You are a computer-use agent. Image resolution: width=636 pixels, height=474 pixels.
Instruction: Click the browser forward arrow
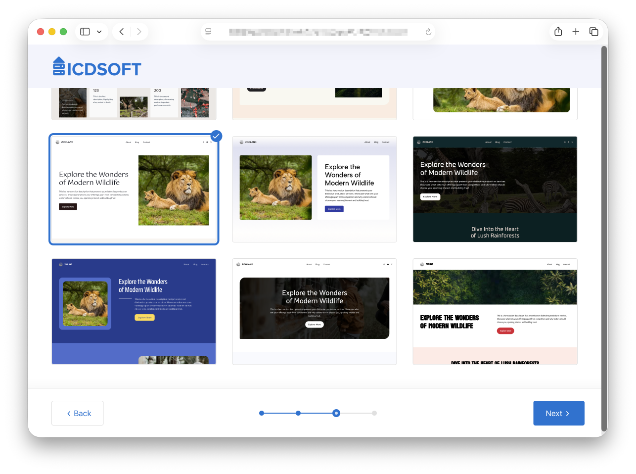pyautogui.click(x=139, y=32)
